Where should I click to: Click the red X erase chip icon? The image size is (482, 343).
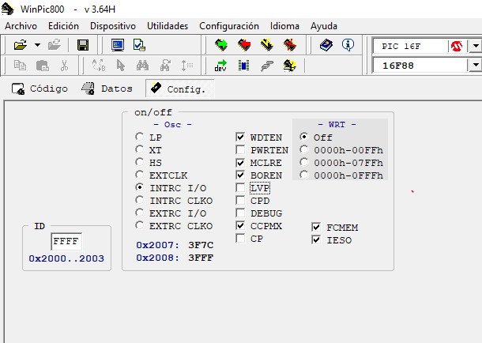pyautogui.click(x=289, y=45)
